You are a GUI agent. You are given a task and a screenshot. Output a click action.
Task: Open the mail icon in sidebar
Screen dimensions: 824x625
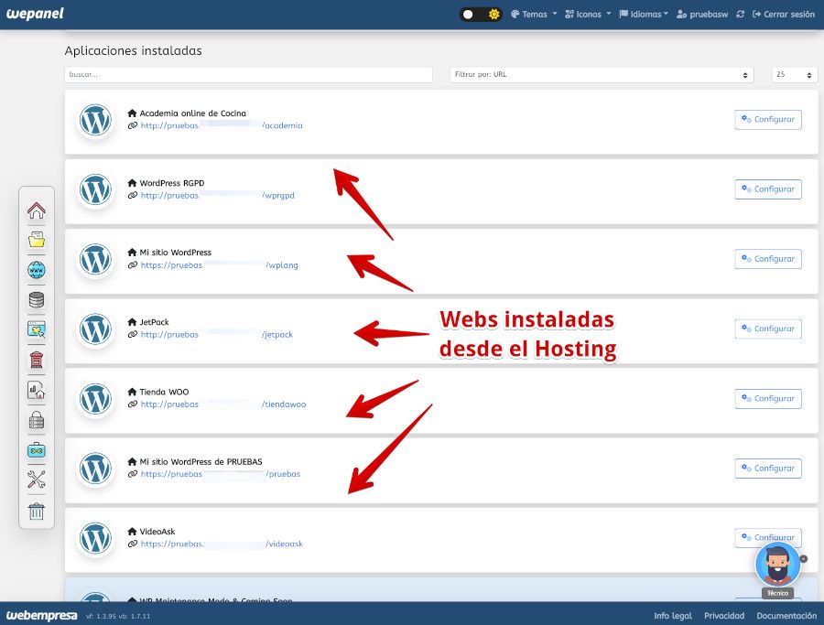(36, 360)
